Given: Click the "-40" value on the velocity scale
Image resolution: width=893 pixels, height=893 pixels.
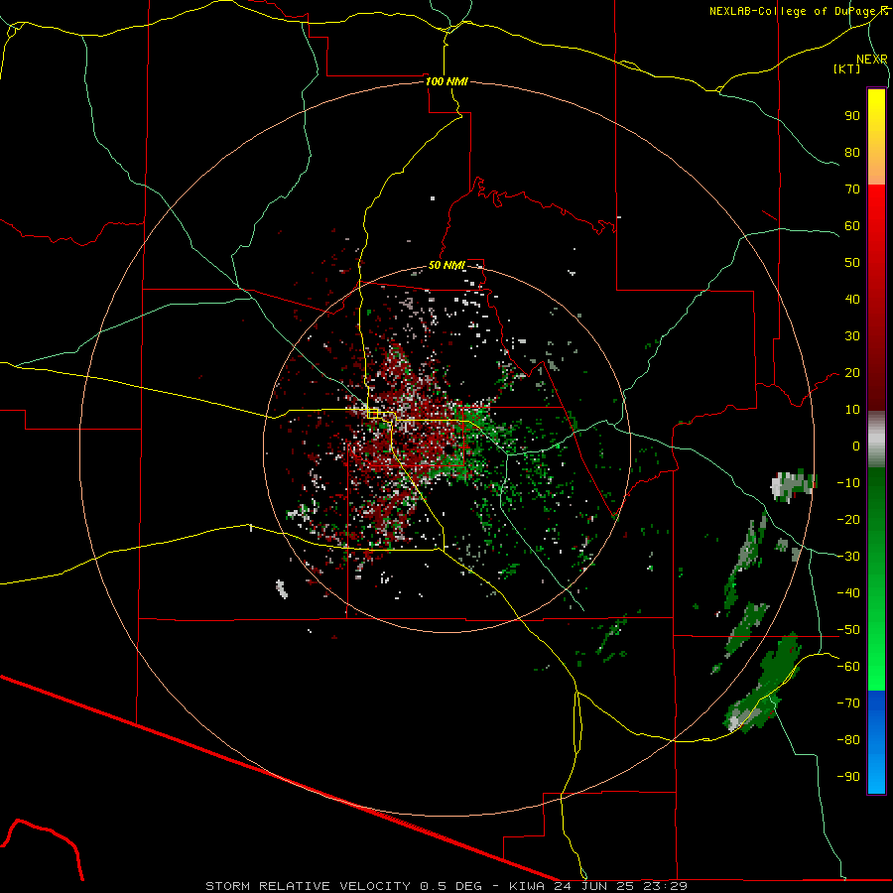Looking at the screenshot, I should pyautogui.click(x=848, y=593).
